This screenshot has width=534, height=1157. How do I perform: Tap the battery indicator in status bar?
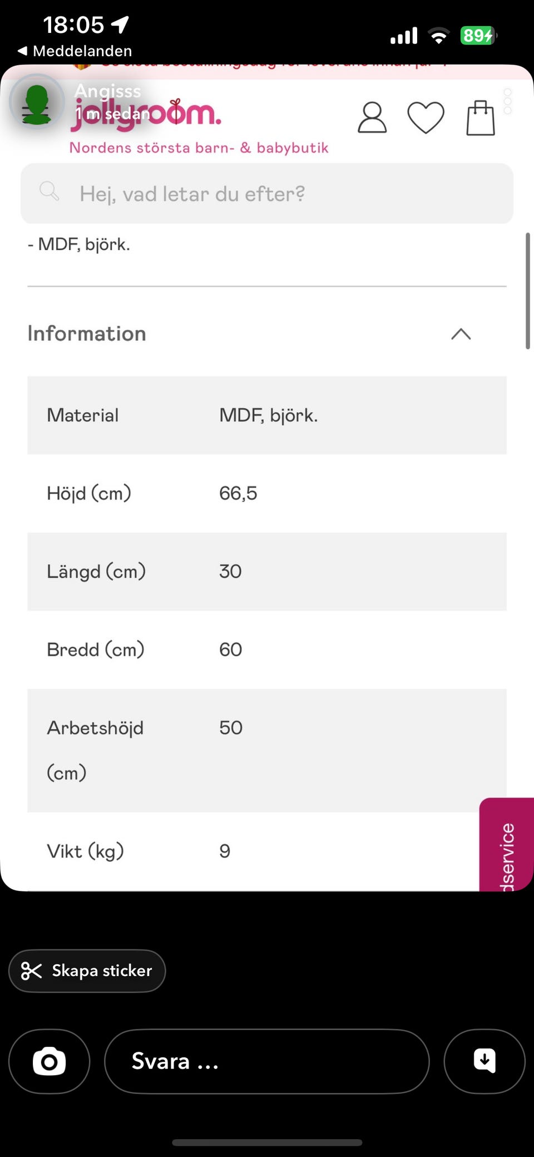point(477,36)
